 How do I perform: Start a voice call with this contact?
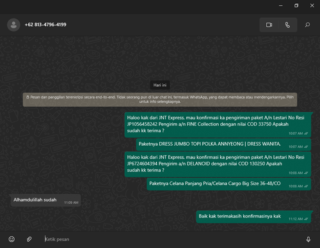tap(287, 25)
